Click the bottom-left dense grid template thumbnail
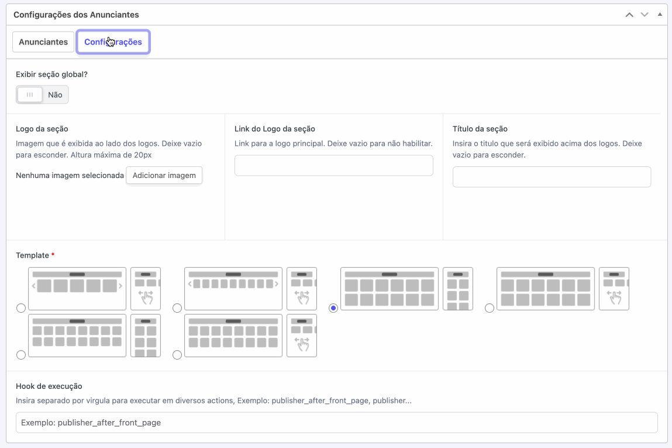 coord(77,336)
